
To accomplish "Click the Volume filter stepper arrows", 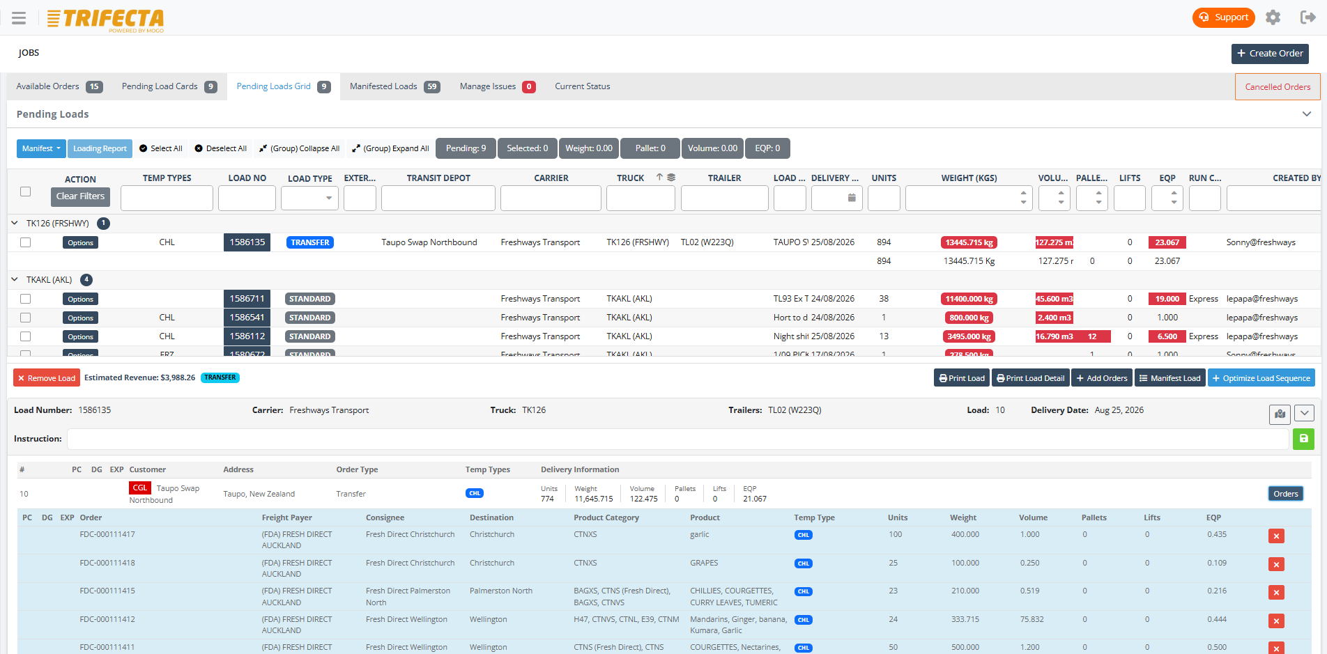I will tap(1061, 198).
